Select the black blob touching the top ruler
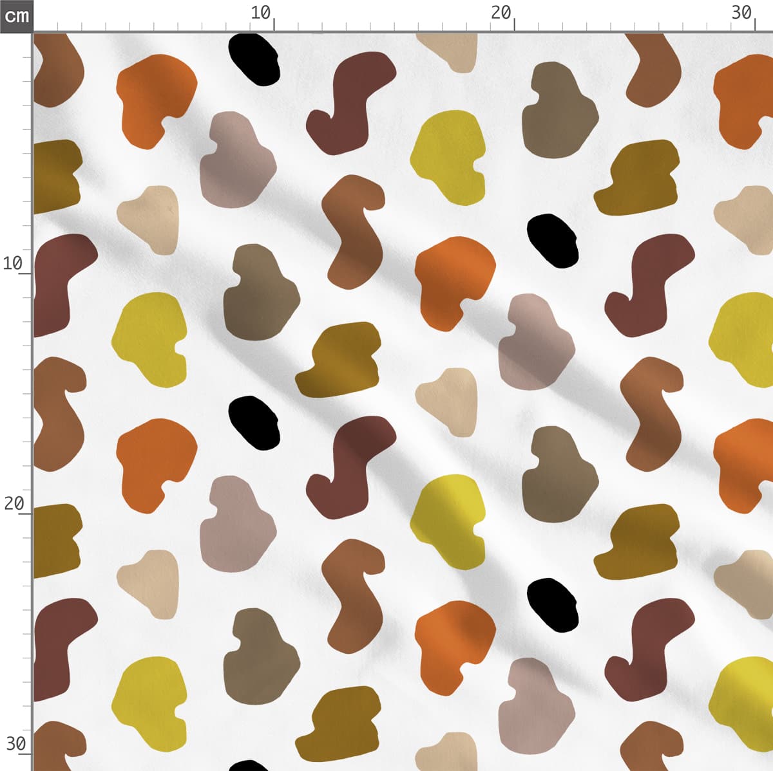The height and width of the screenshot is (771, 773). [x=254, y=59]
